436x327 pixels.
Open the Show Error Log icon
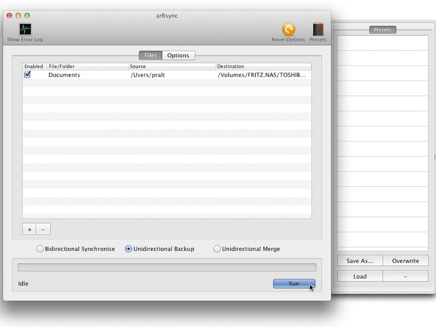pos(25,29)
